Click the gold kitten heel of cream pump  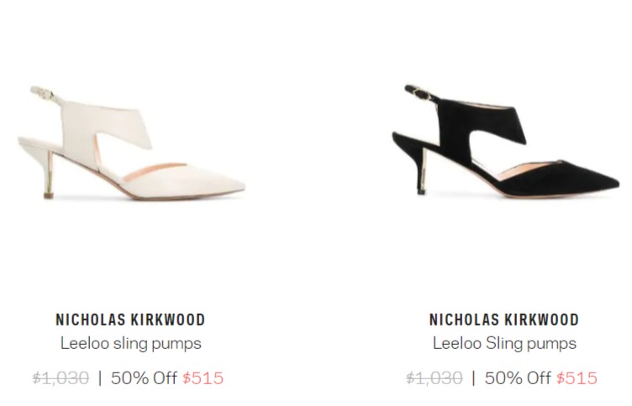coord(49,175)
